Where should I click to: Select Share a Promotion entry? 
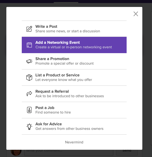tap(74, 61)
